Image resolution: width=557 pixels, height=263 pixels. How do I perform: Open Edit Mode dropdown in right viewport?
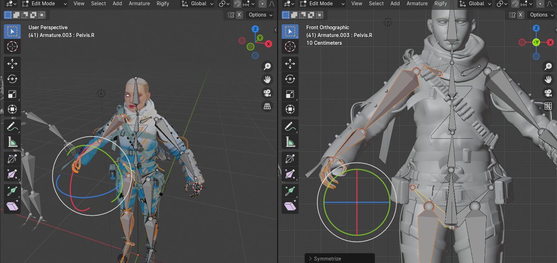[323, 4]
